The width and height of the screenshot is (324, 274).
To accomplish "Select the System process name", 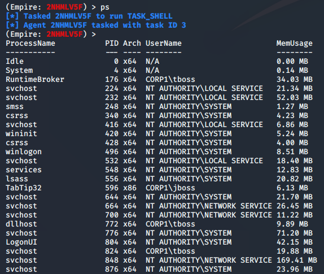I will click(x=19, y=71).
